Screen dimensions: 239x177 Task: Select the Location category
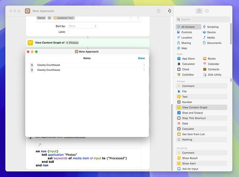pyautogui.click(x=184, y=38)
